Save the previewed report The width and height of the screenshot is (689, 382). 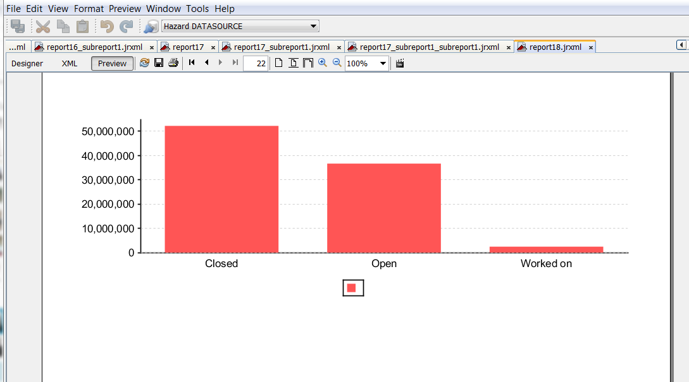tap(159, 63)
